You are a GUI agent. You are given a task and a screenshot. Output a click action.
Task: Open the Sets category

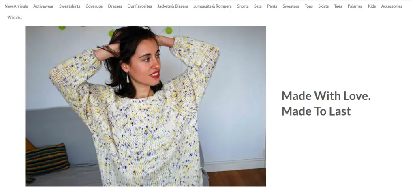(x=258, y=6)
